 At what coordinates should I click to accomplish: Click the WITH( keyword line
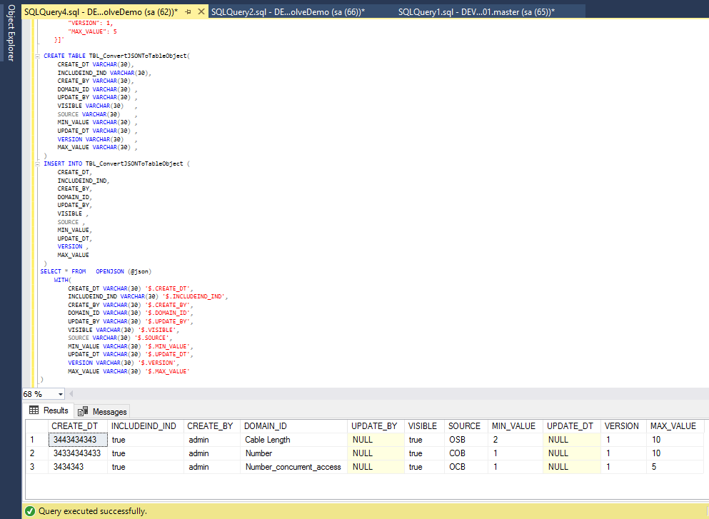coord(63,280)
